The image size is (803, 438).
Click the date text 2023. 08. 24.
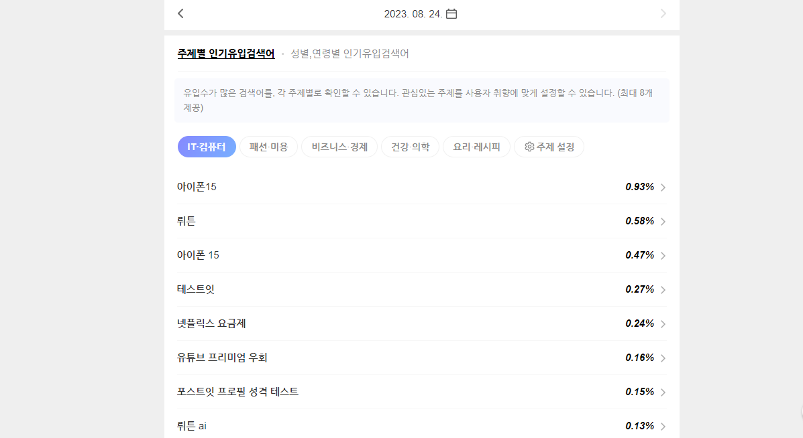pos(413,14)
